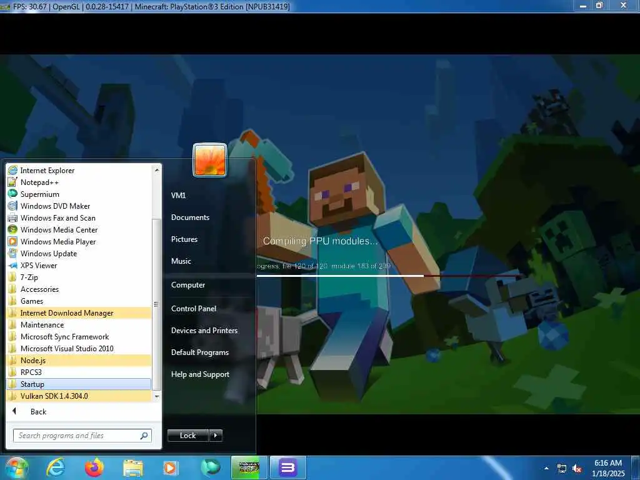Open Music from Start menu
640x480 pixels.
(x=181, y=261)
